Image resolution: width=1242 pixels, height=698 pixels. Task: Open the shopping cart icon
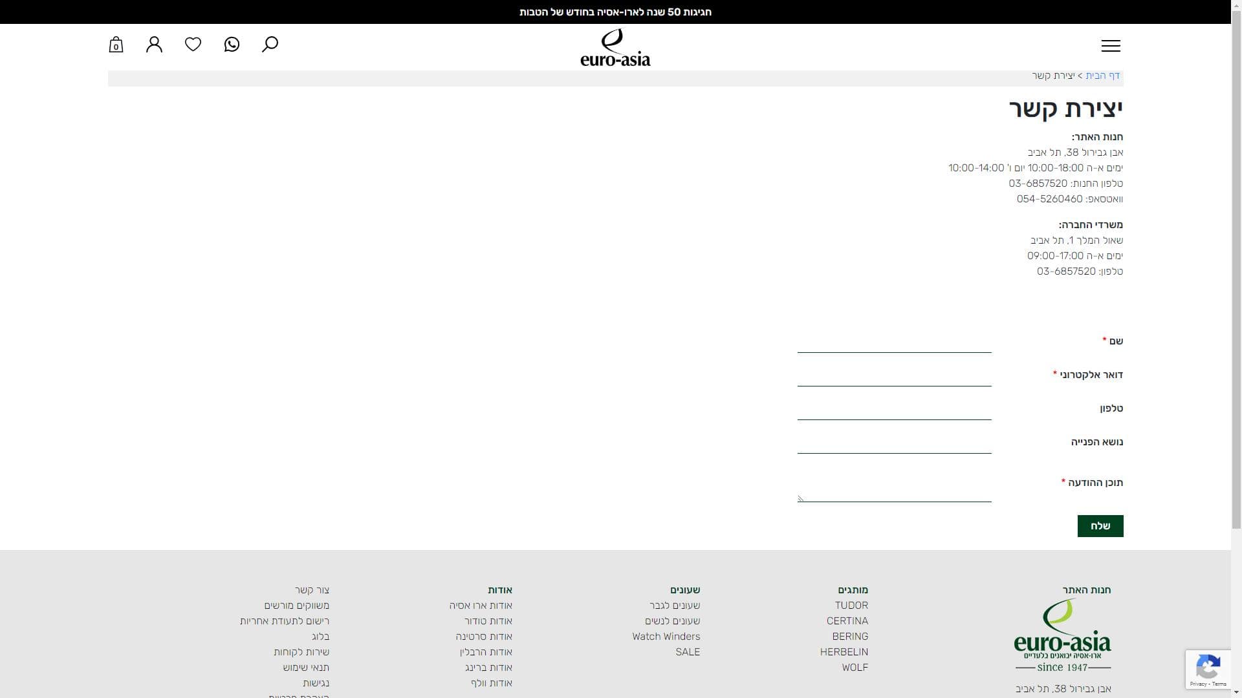116,45
